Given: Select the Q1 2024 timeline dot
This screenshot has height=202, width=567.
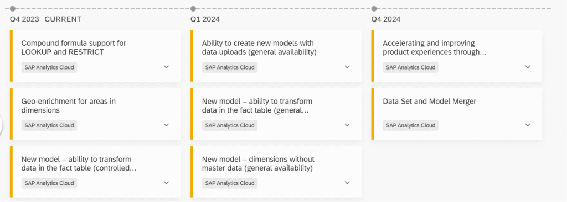Looking at the screenshot, I should point(193,9).
